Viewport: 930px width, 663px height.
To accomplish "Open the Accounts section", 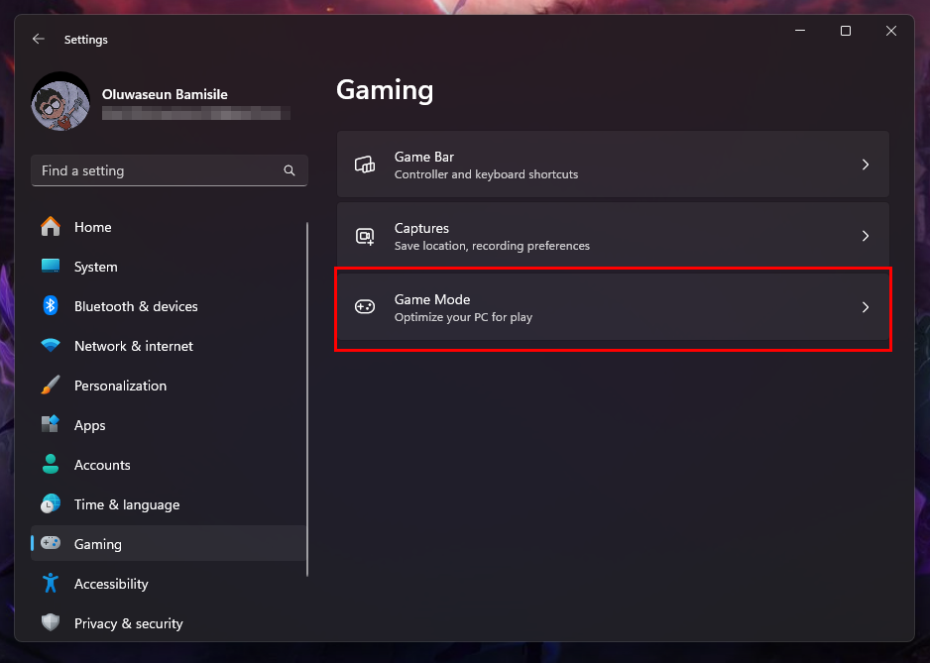I will 169,466.
